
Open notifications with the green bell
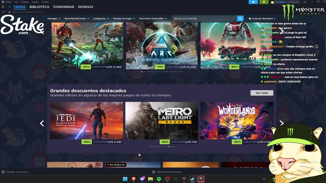264,2
